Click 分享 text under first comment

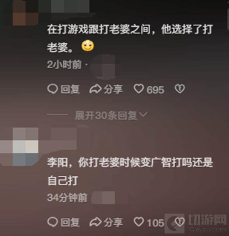[x=113, y=89]
